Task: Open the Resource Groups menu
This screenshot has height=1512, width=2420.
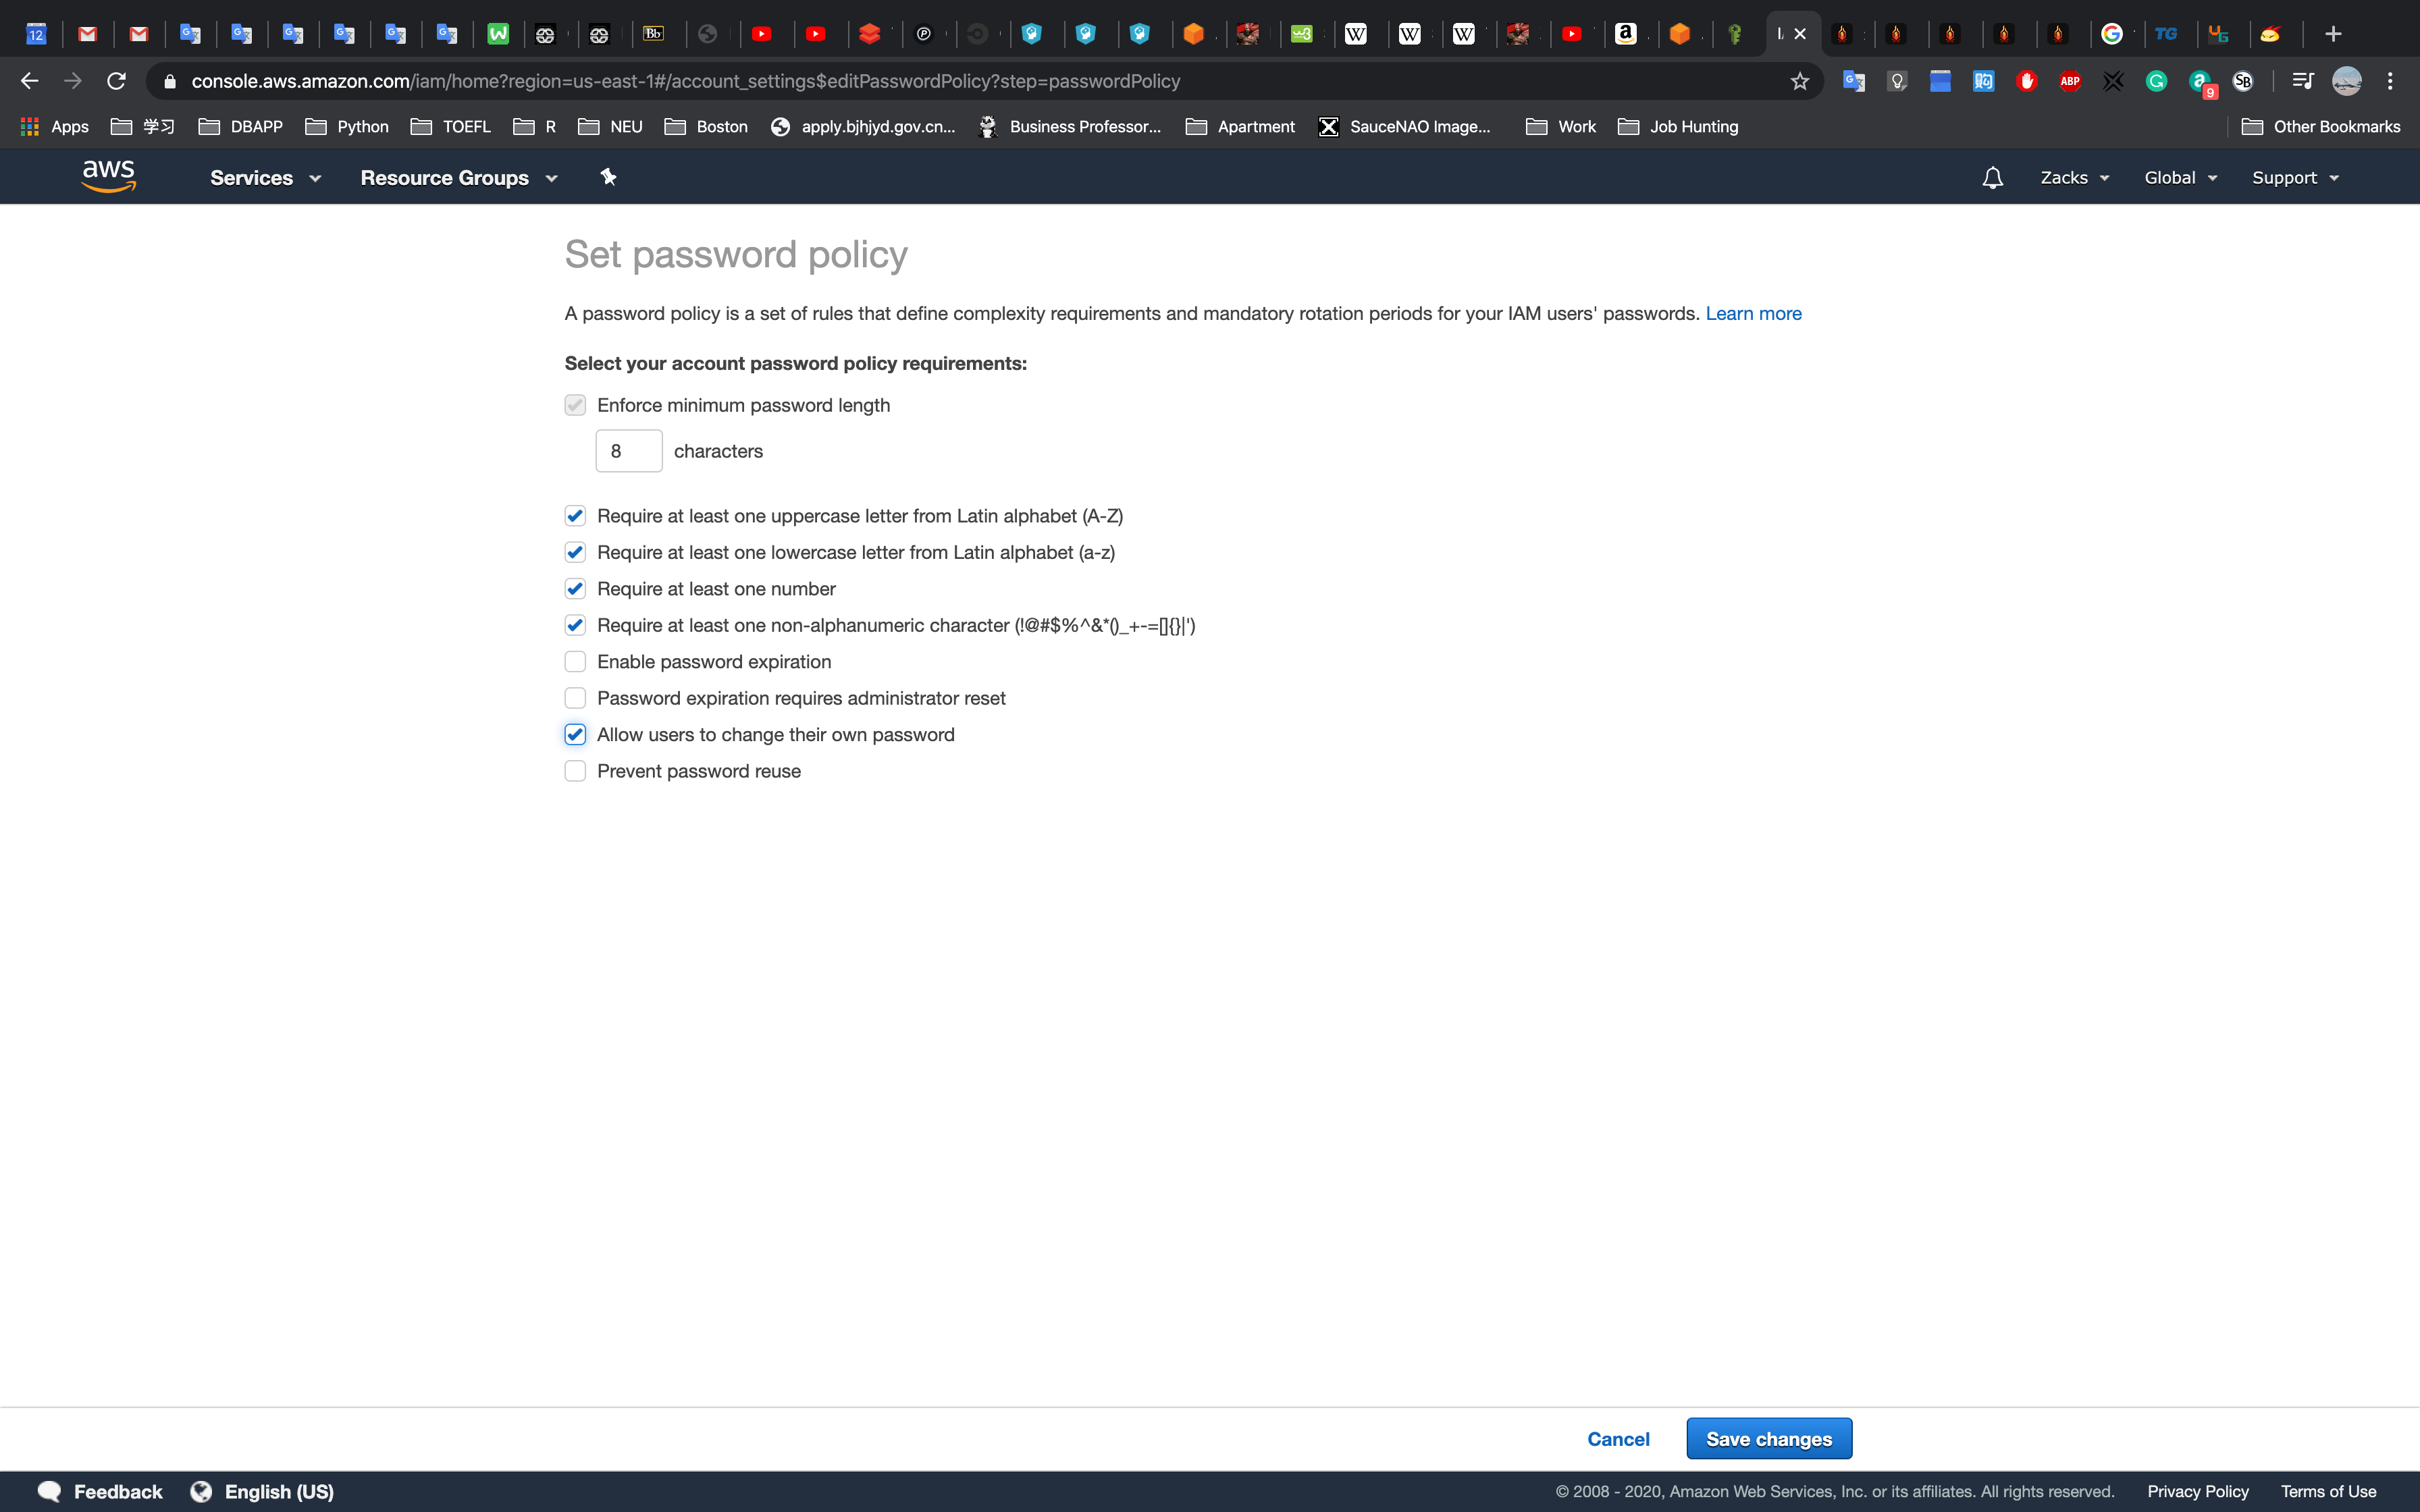Action: coord(458,178)
